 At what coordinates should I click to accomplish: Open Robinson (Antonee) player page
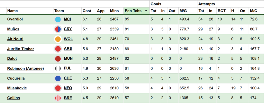coord(25,68)
